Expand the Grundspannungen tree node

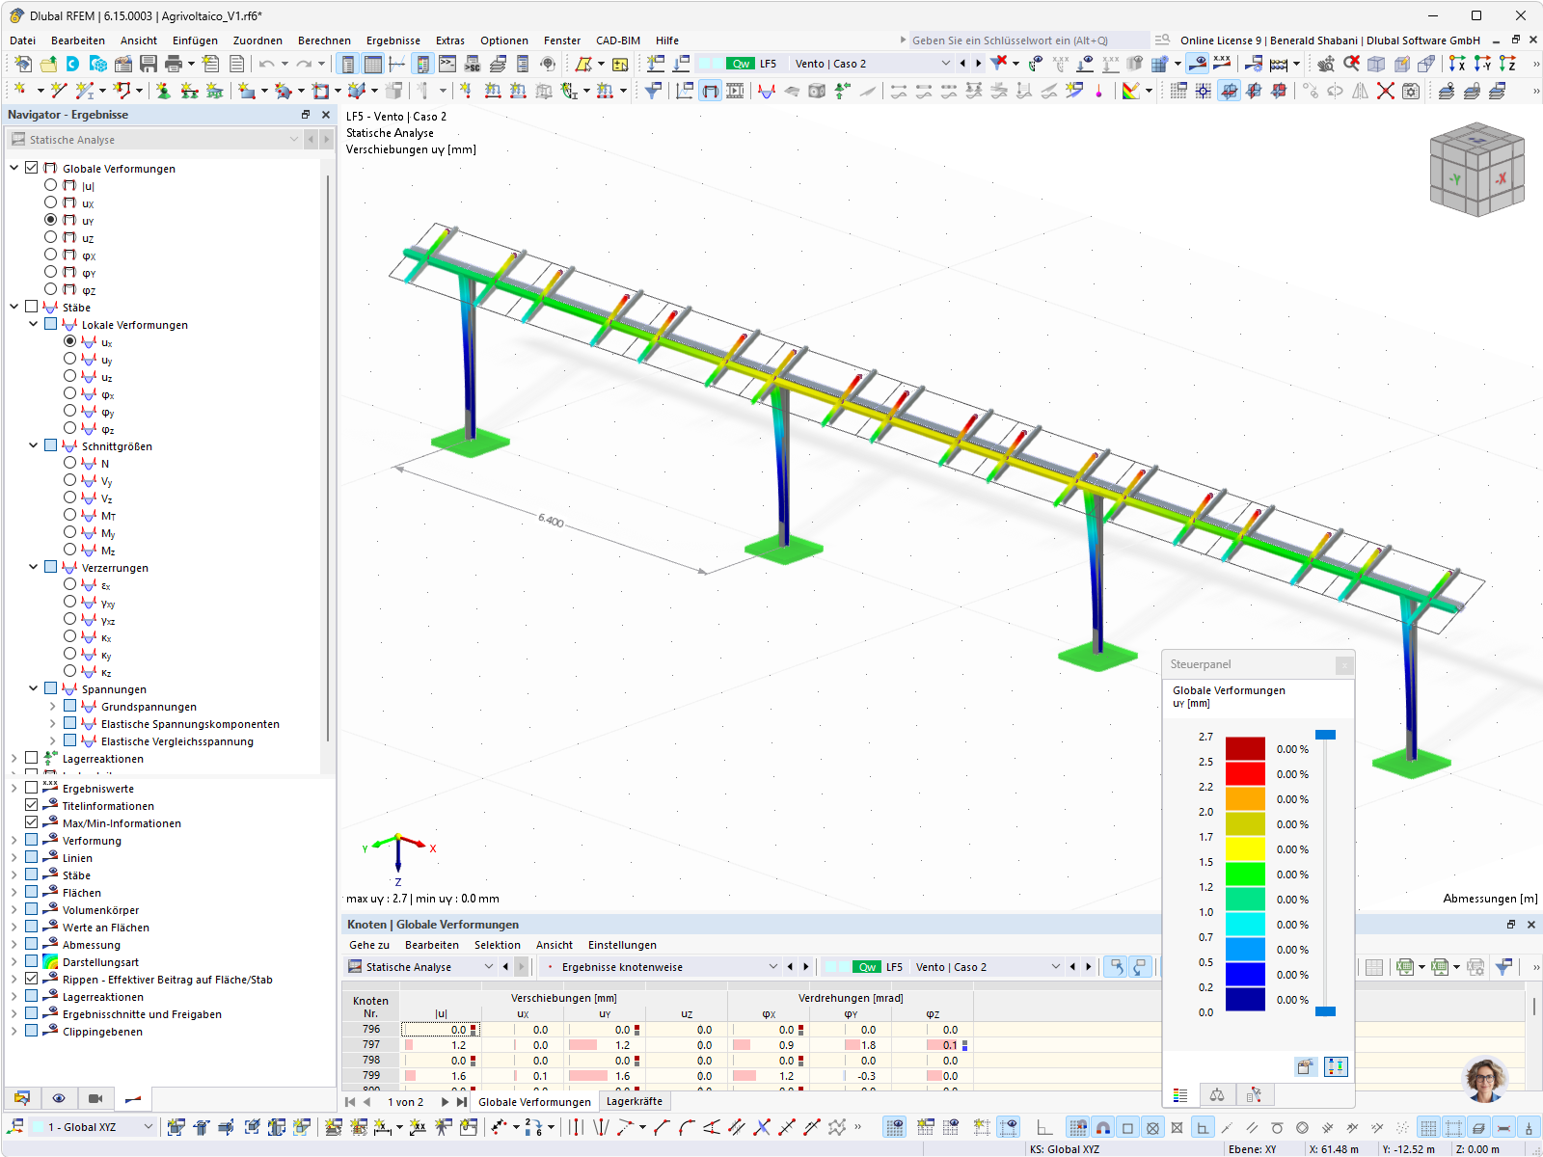tap(53, 706)
